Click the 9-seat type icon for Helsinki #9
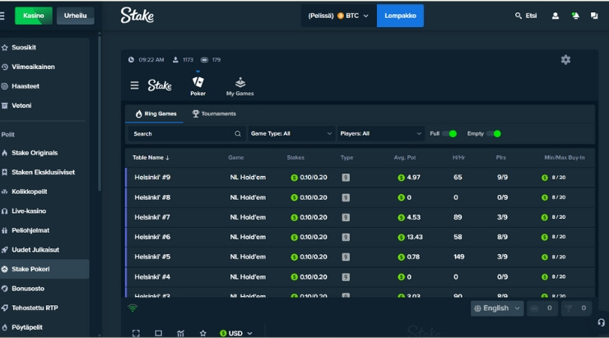This screenshot has height=338, width=609. click(x=346, y=178)
